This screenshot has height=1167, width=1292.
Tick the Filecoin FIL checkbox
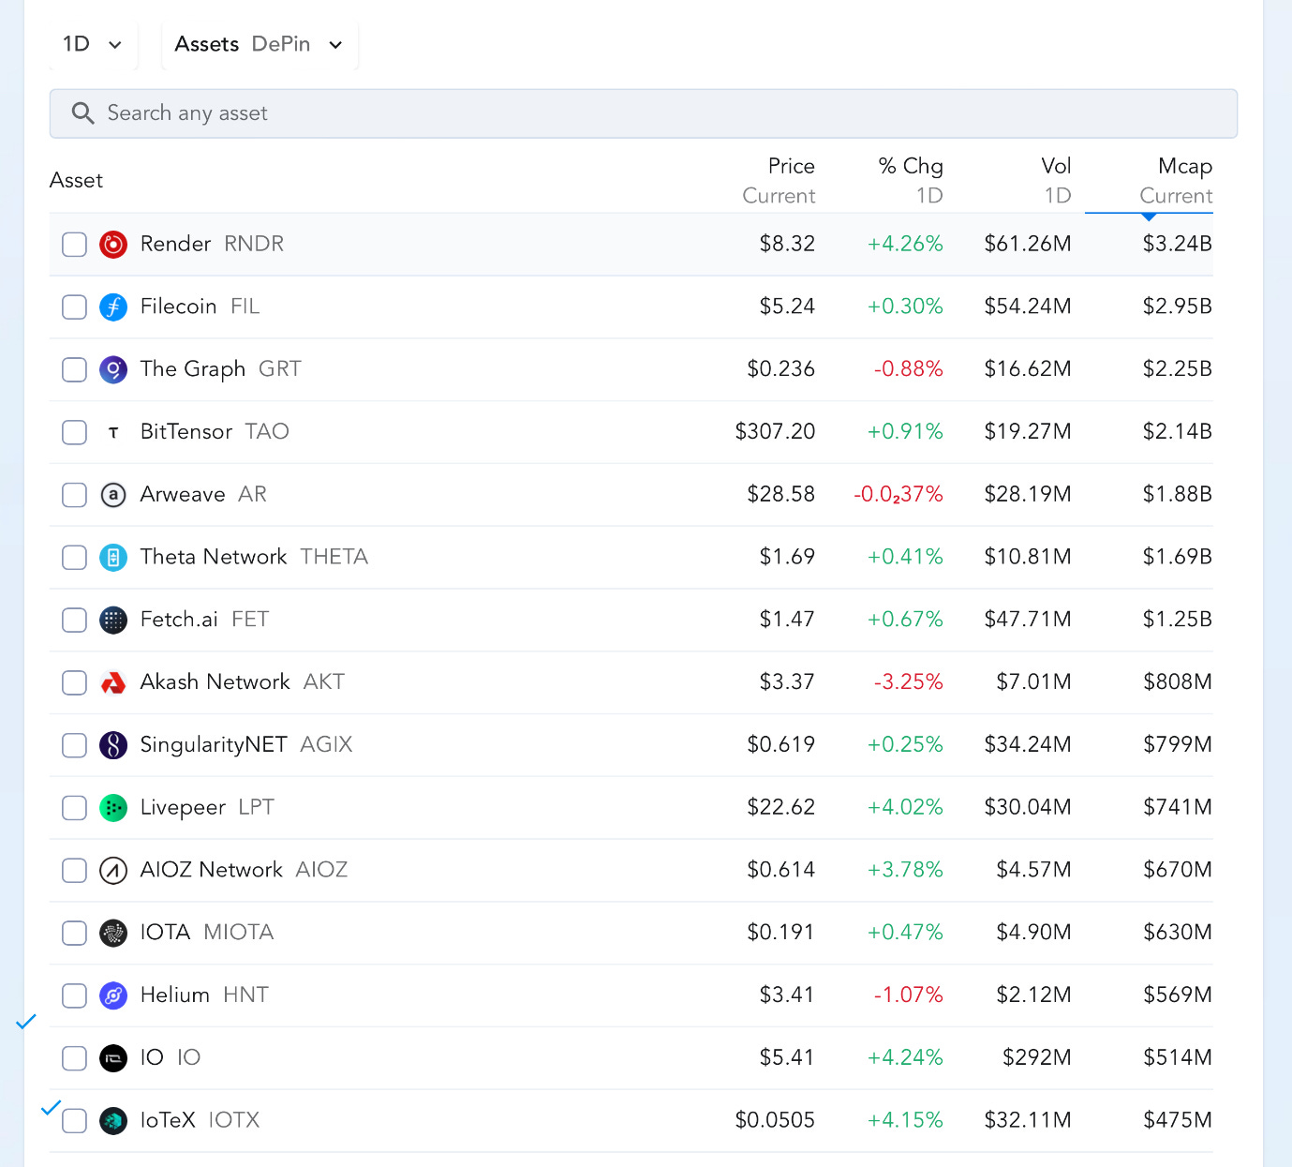[74, 307]
